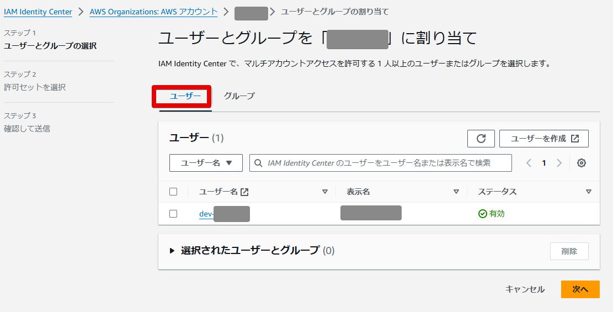Sort by the 表示名 column arrow
Viewport: 613px width, 312px height.
[x=456, y=192]
